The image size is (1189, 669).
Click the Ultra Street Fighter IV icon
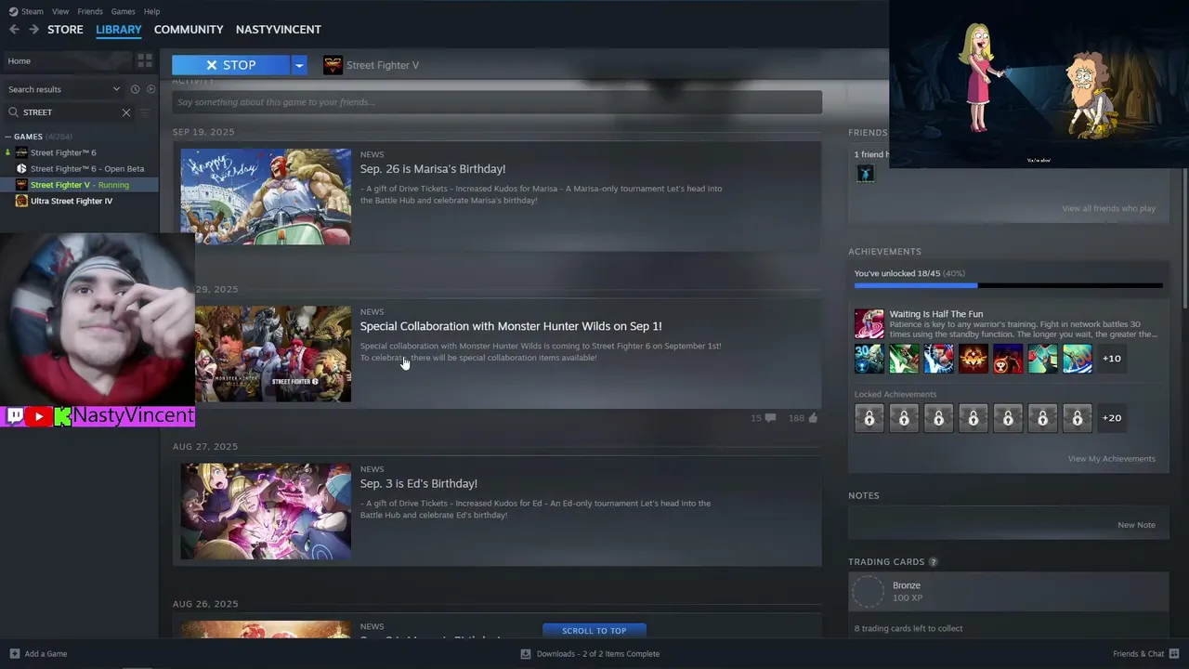[x=21, y=201]
